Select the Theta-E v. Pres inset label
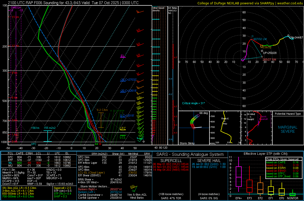 tap(225, 121)
